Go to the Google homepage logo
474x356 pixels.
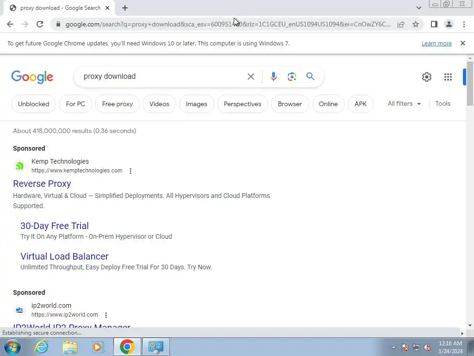coord(32,77)
